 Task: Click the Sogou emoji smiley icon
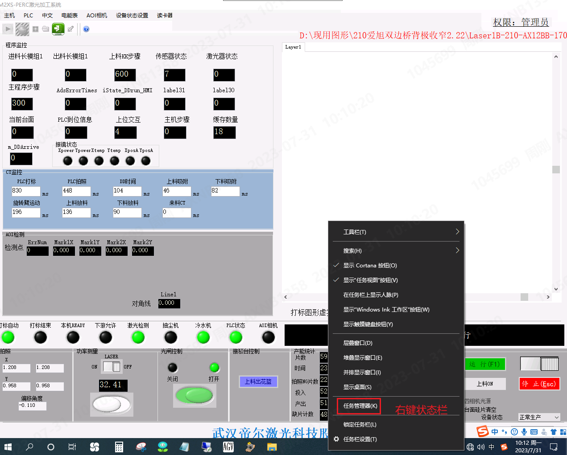tap(514, 432)
